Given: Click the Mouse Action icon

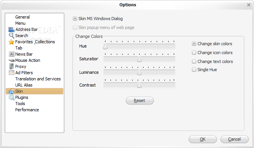Looking at the screenshot, I should click(12, 61).
